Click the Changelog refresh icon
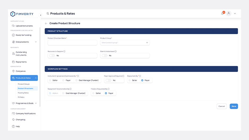This screenshot has height=140, width=249. tap(13, 120)
